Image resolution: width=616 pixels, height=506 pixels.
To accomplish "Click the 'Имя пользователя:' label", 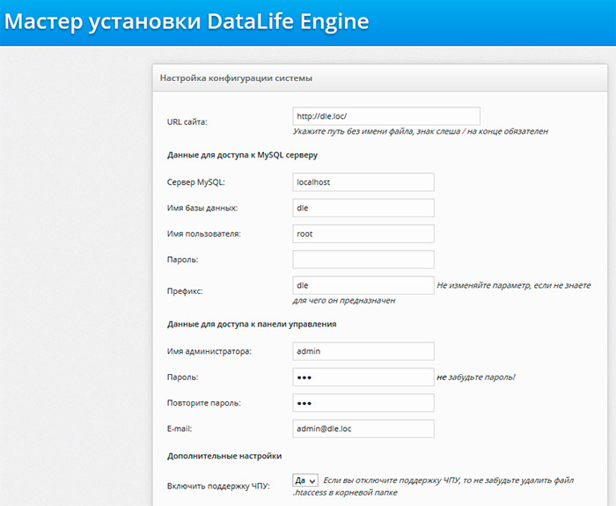I will pos(204,234).
